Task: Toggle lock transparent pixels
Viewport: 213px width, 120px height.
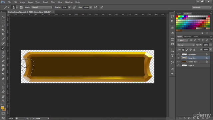Action: pos(183,50)
